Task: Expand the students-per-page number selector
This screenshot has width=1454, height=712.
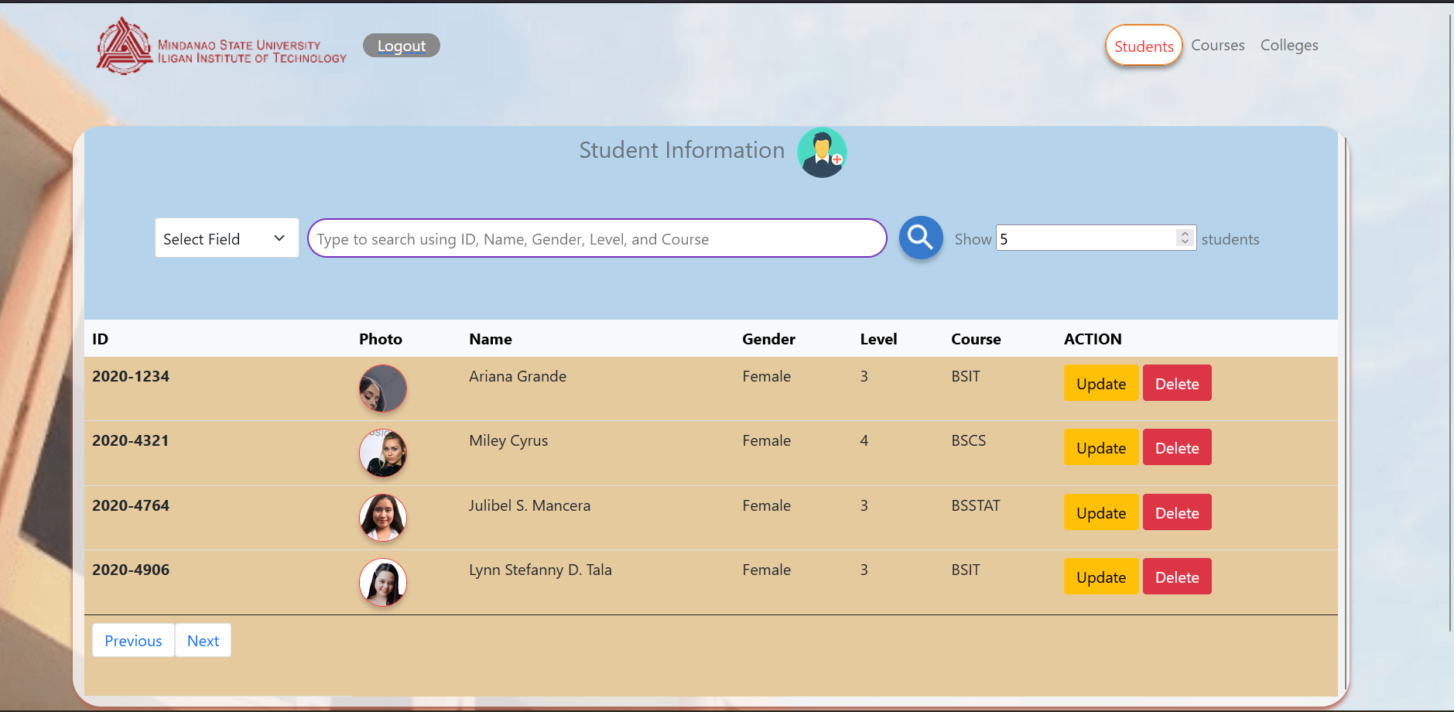Action: coord(1184,238)
